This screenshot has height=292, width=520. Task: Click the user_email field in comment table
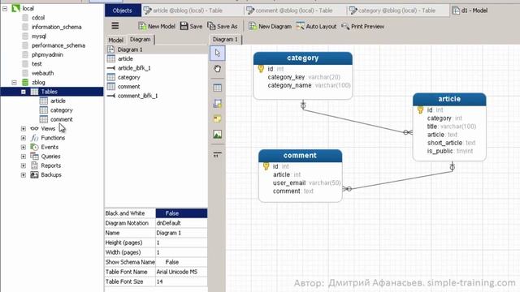coord(289,183)
